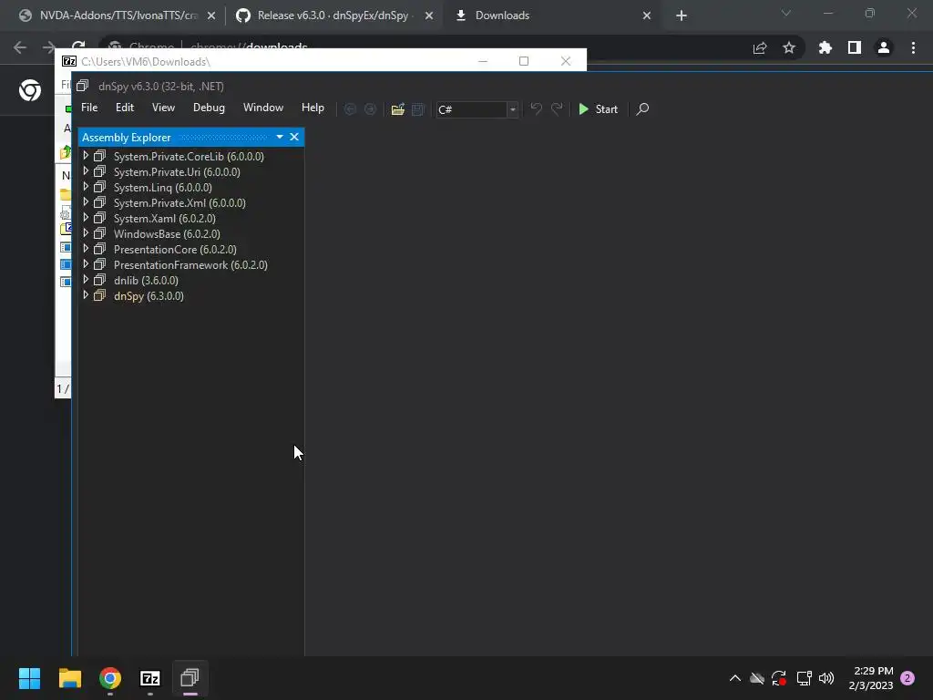Select System.Private.Uri (6.0.0.0) assembly
933x700 pixels.
[x=177, y=172]
